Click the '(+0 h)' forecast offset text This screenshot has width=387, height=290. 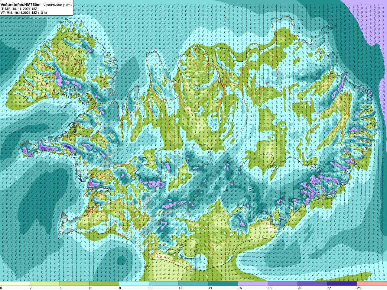(x=42, y=13)
